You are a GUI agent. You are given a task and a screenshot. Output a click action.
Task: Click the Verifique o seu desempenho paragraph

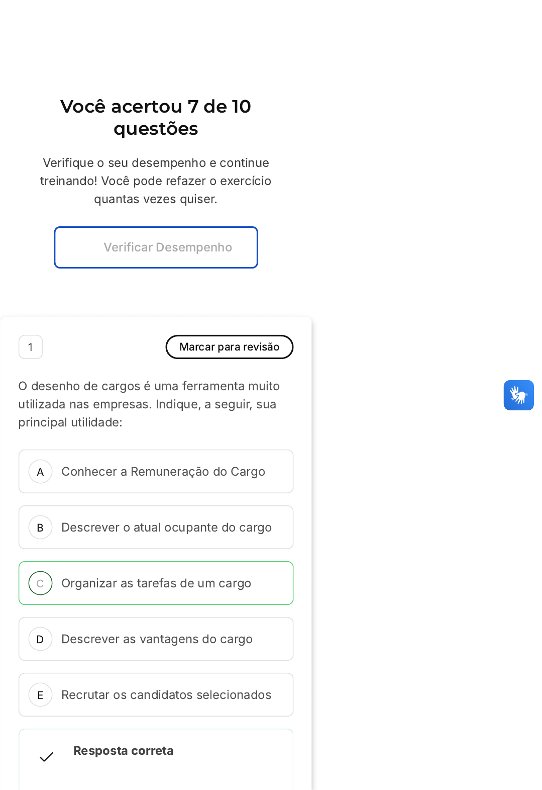point(156,181)
